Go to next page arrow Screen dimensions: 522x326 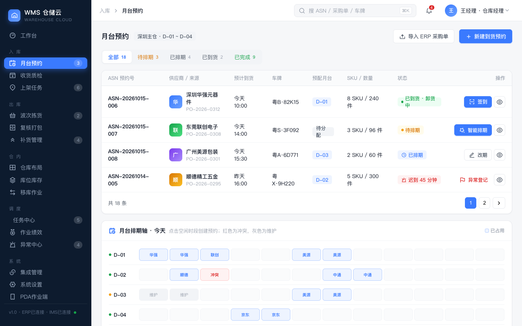coord(499,203)
